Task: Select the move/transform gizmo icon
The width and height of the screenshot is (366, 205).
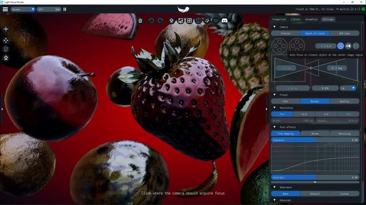Action: coord(6,40)
